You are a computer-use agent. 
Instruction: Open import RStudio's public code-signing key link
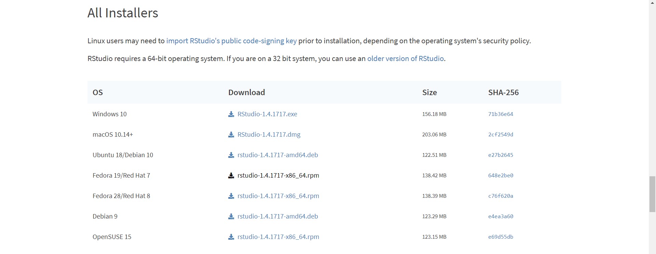[231, 41]
